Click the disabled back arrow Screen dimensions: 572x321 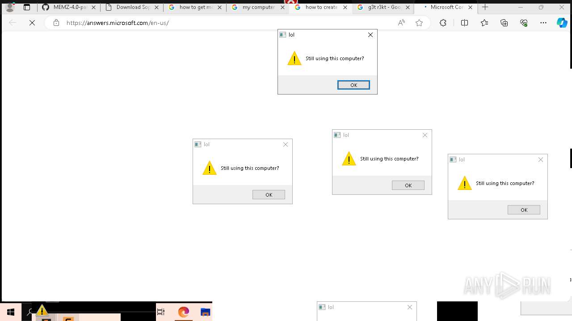coord(13,23)
